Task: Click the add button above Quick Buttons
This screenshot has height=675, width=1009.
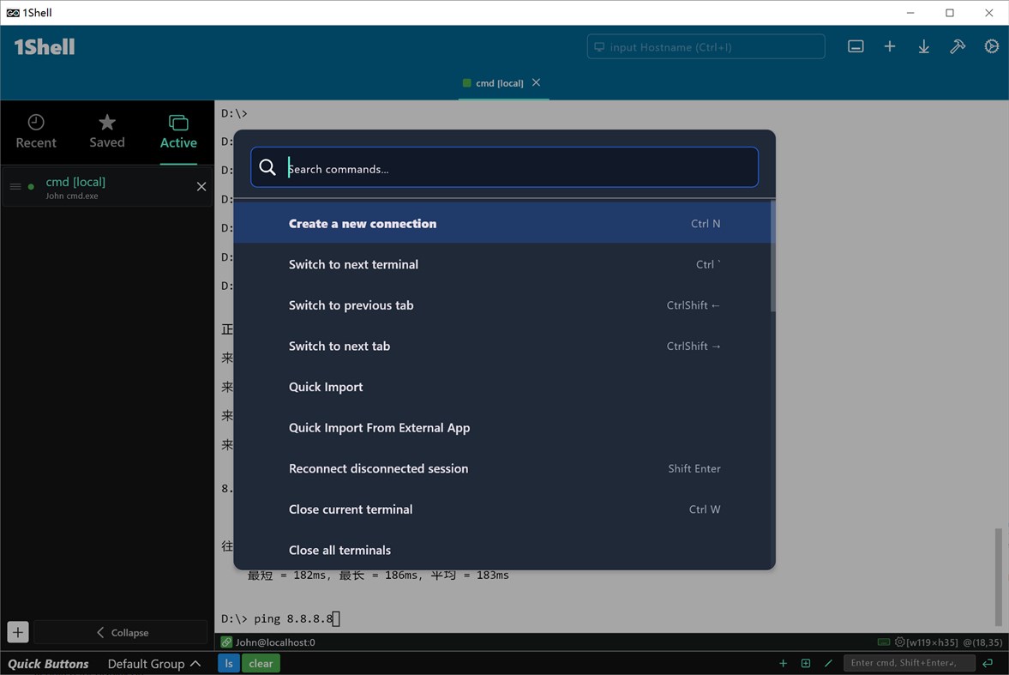Action: (18, 632)
